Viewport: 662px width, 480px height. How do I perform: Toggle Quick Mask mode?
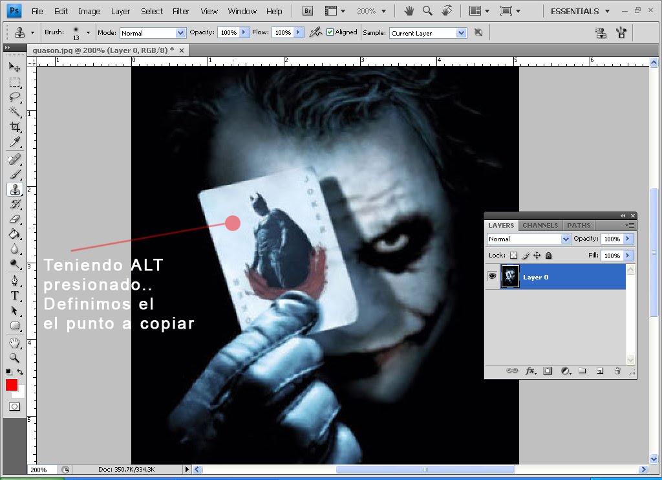click(x=14, y=406)
